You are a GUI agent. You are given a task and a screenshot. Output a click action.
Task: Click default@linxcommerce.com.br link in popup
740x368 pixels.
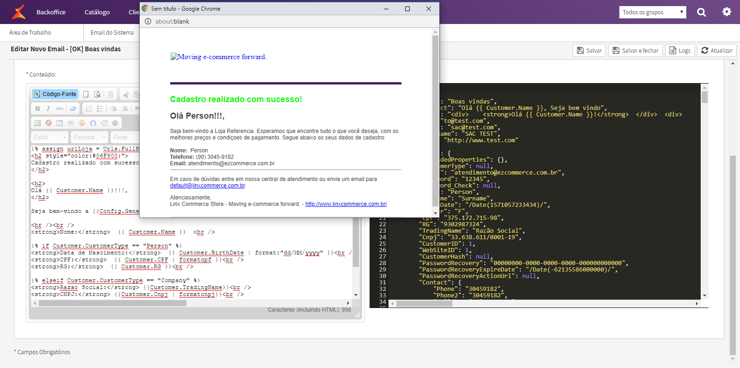pyautogui.click(x=208, y=186)
